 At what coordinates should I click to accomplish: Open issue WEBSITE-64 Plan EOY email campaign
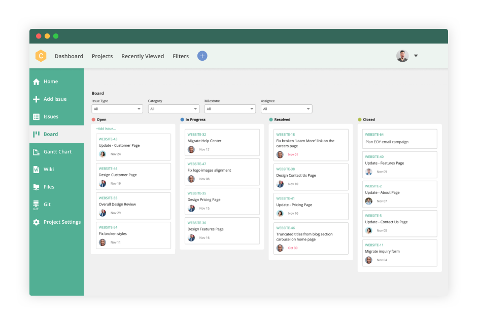399,139
